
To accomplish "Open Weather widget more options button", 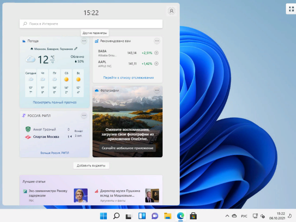I will coord(84,41).
